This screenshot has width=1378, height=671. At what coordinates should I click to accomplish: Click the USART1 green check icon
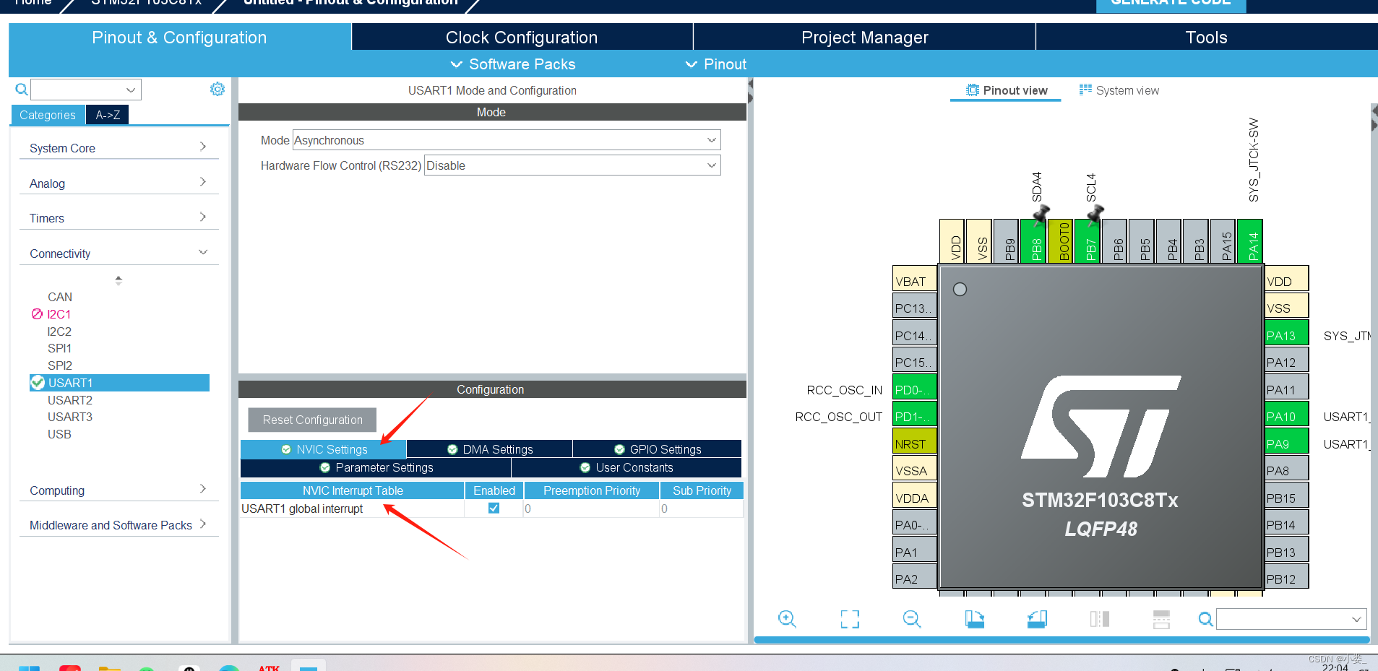point(38,383)
